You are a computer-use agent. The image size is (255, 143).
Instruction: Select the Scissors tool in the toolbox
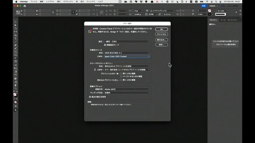click(16, 65)
